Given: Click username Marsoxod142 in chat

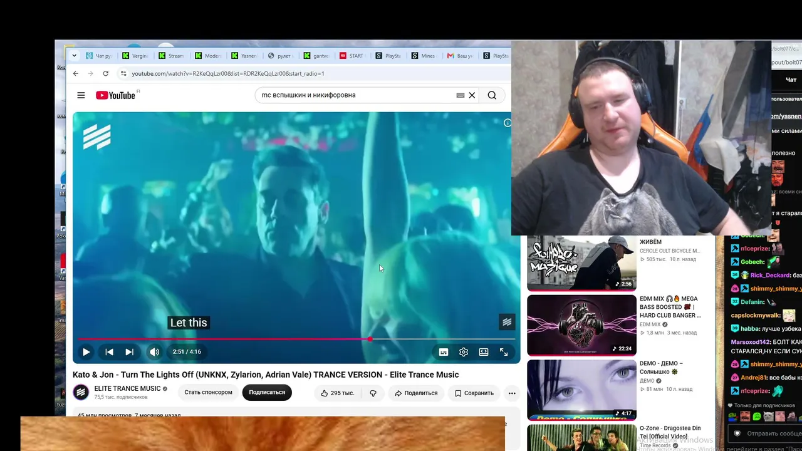Looking at the screenshot, I should [751, 342].
